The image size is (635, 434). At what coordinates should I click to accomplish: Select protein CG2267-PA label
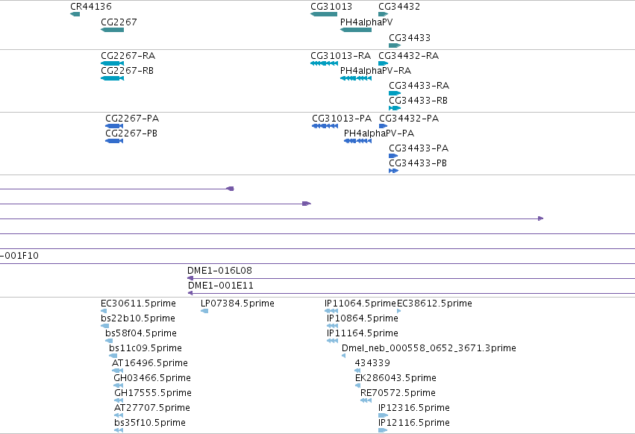[132, 119]
